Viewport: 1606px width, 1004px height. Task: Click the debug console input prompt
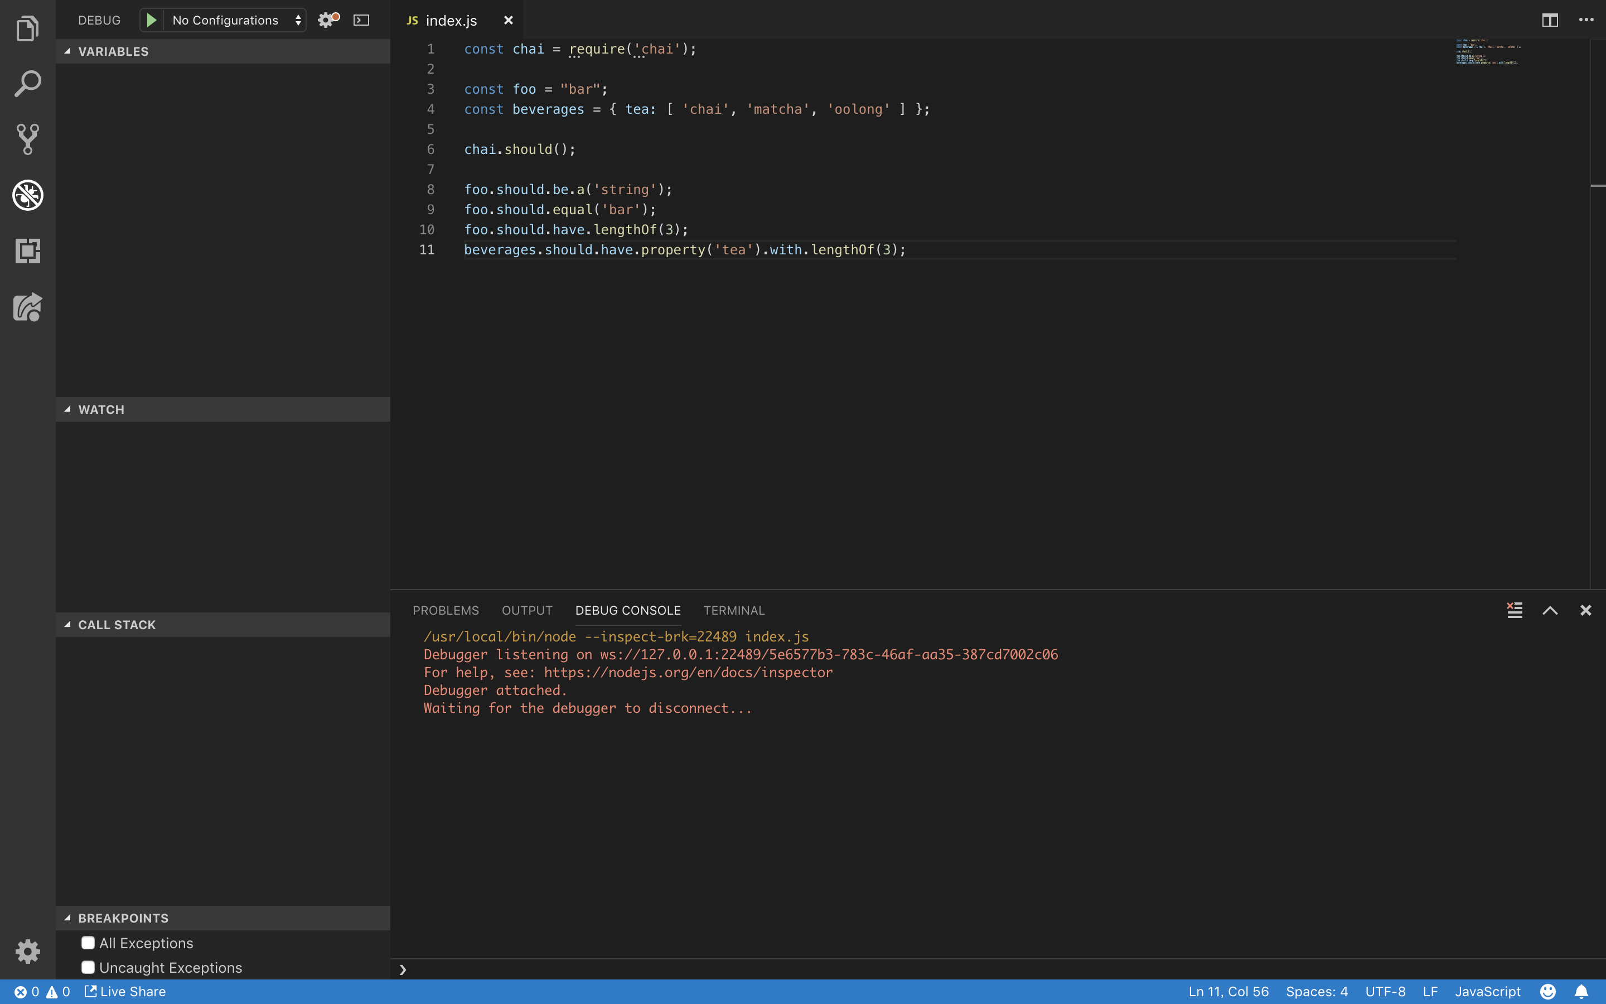pyautogui.click(x=998, y=969)
